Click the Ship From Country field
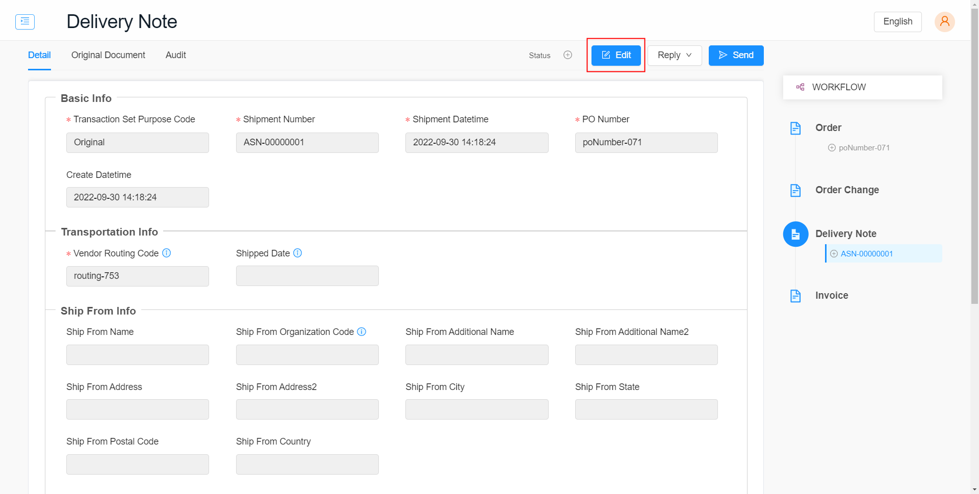 307,464
